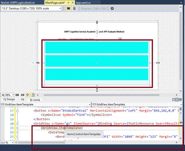This screenshot has width=185, height=151.
Task: Switch to NuGet: UWPCogAcdSerEval tab
Action: (17, 2)
